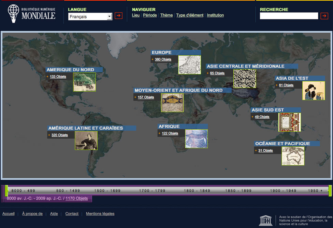
Task: Focus the Recherche search field
Action: click(x=289, y=16)
